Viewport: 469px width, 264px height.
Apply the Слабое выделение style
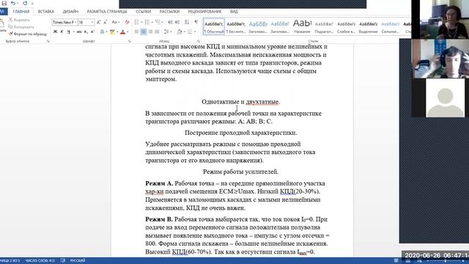tap(346, 26)
